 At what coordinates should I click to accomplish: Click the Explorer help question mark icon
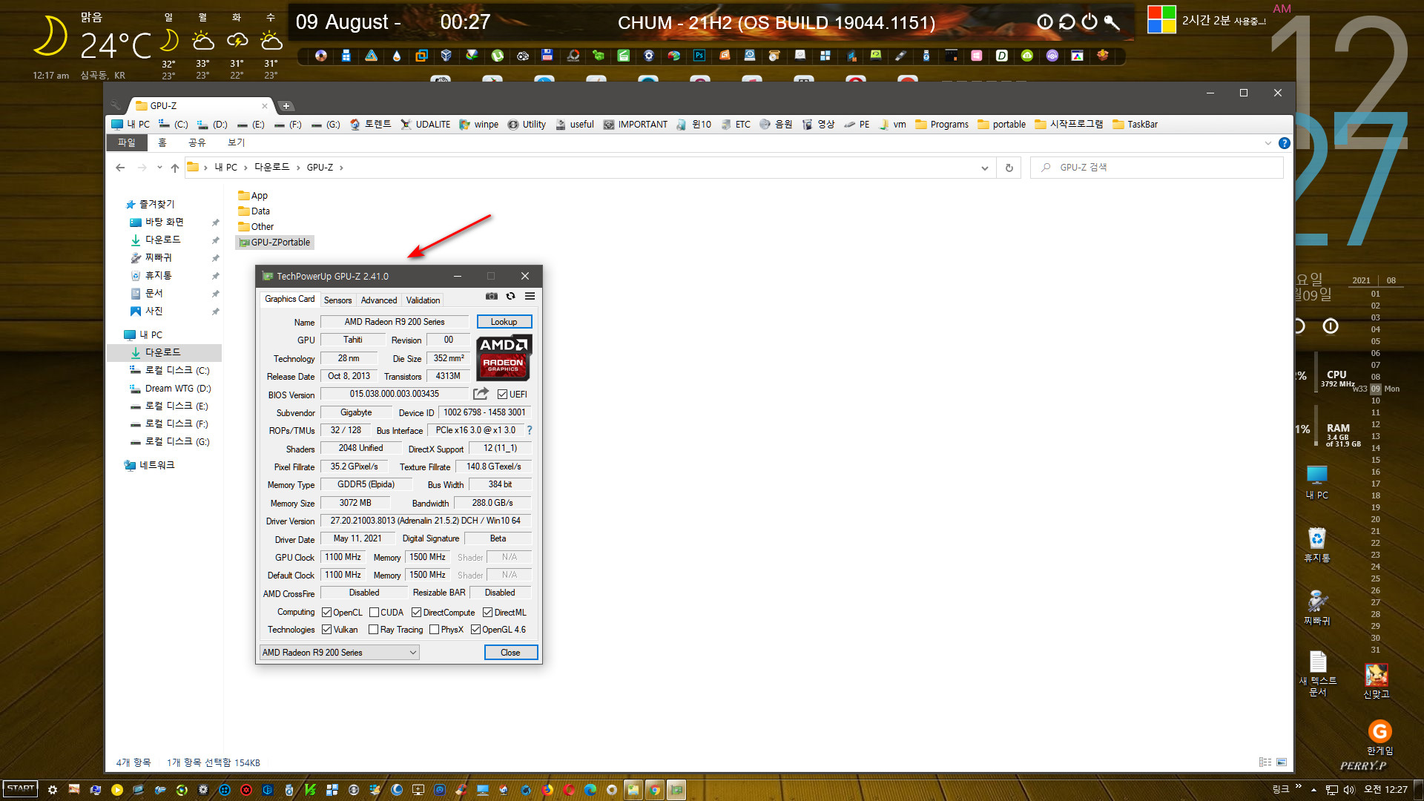[1285, 143]
